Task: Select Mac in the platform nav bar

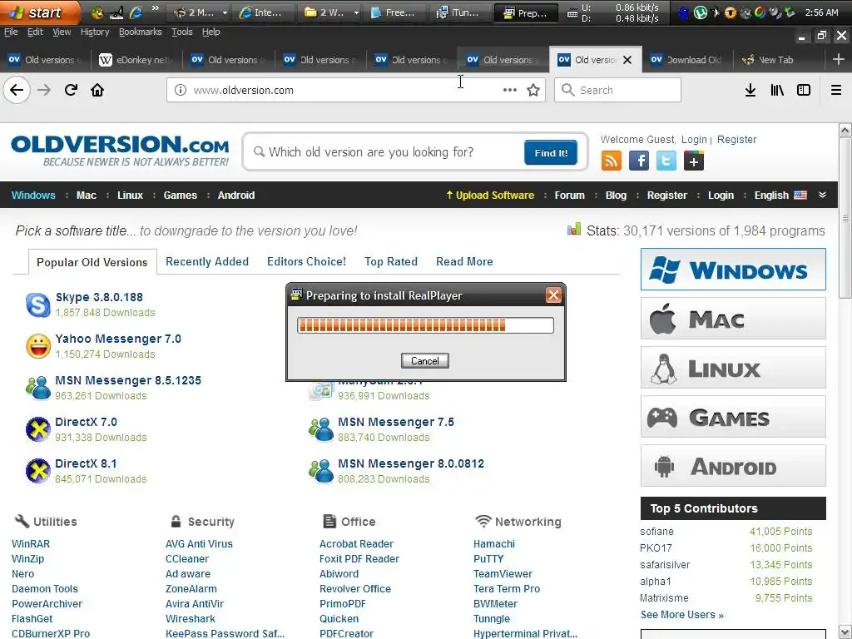Action: [x=87, y=195]
